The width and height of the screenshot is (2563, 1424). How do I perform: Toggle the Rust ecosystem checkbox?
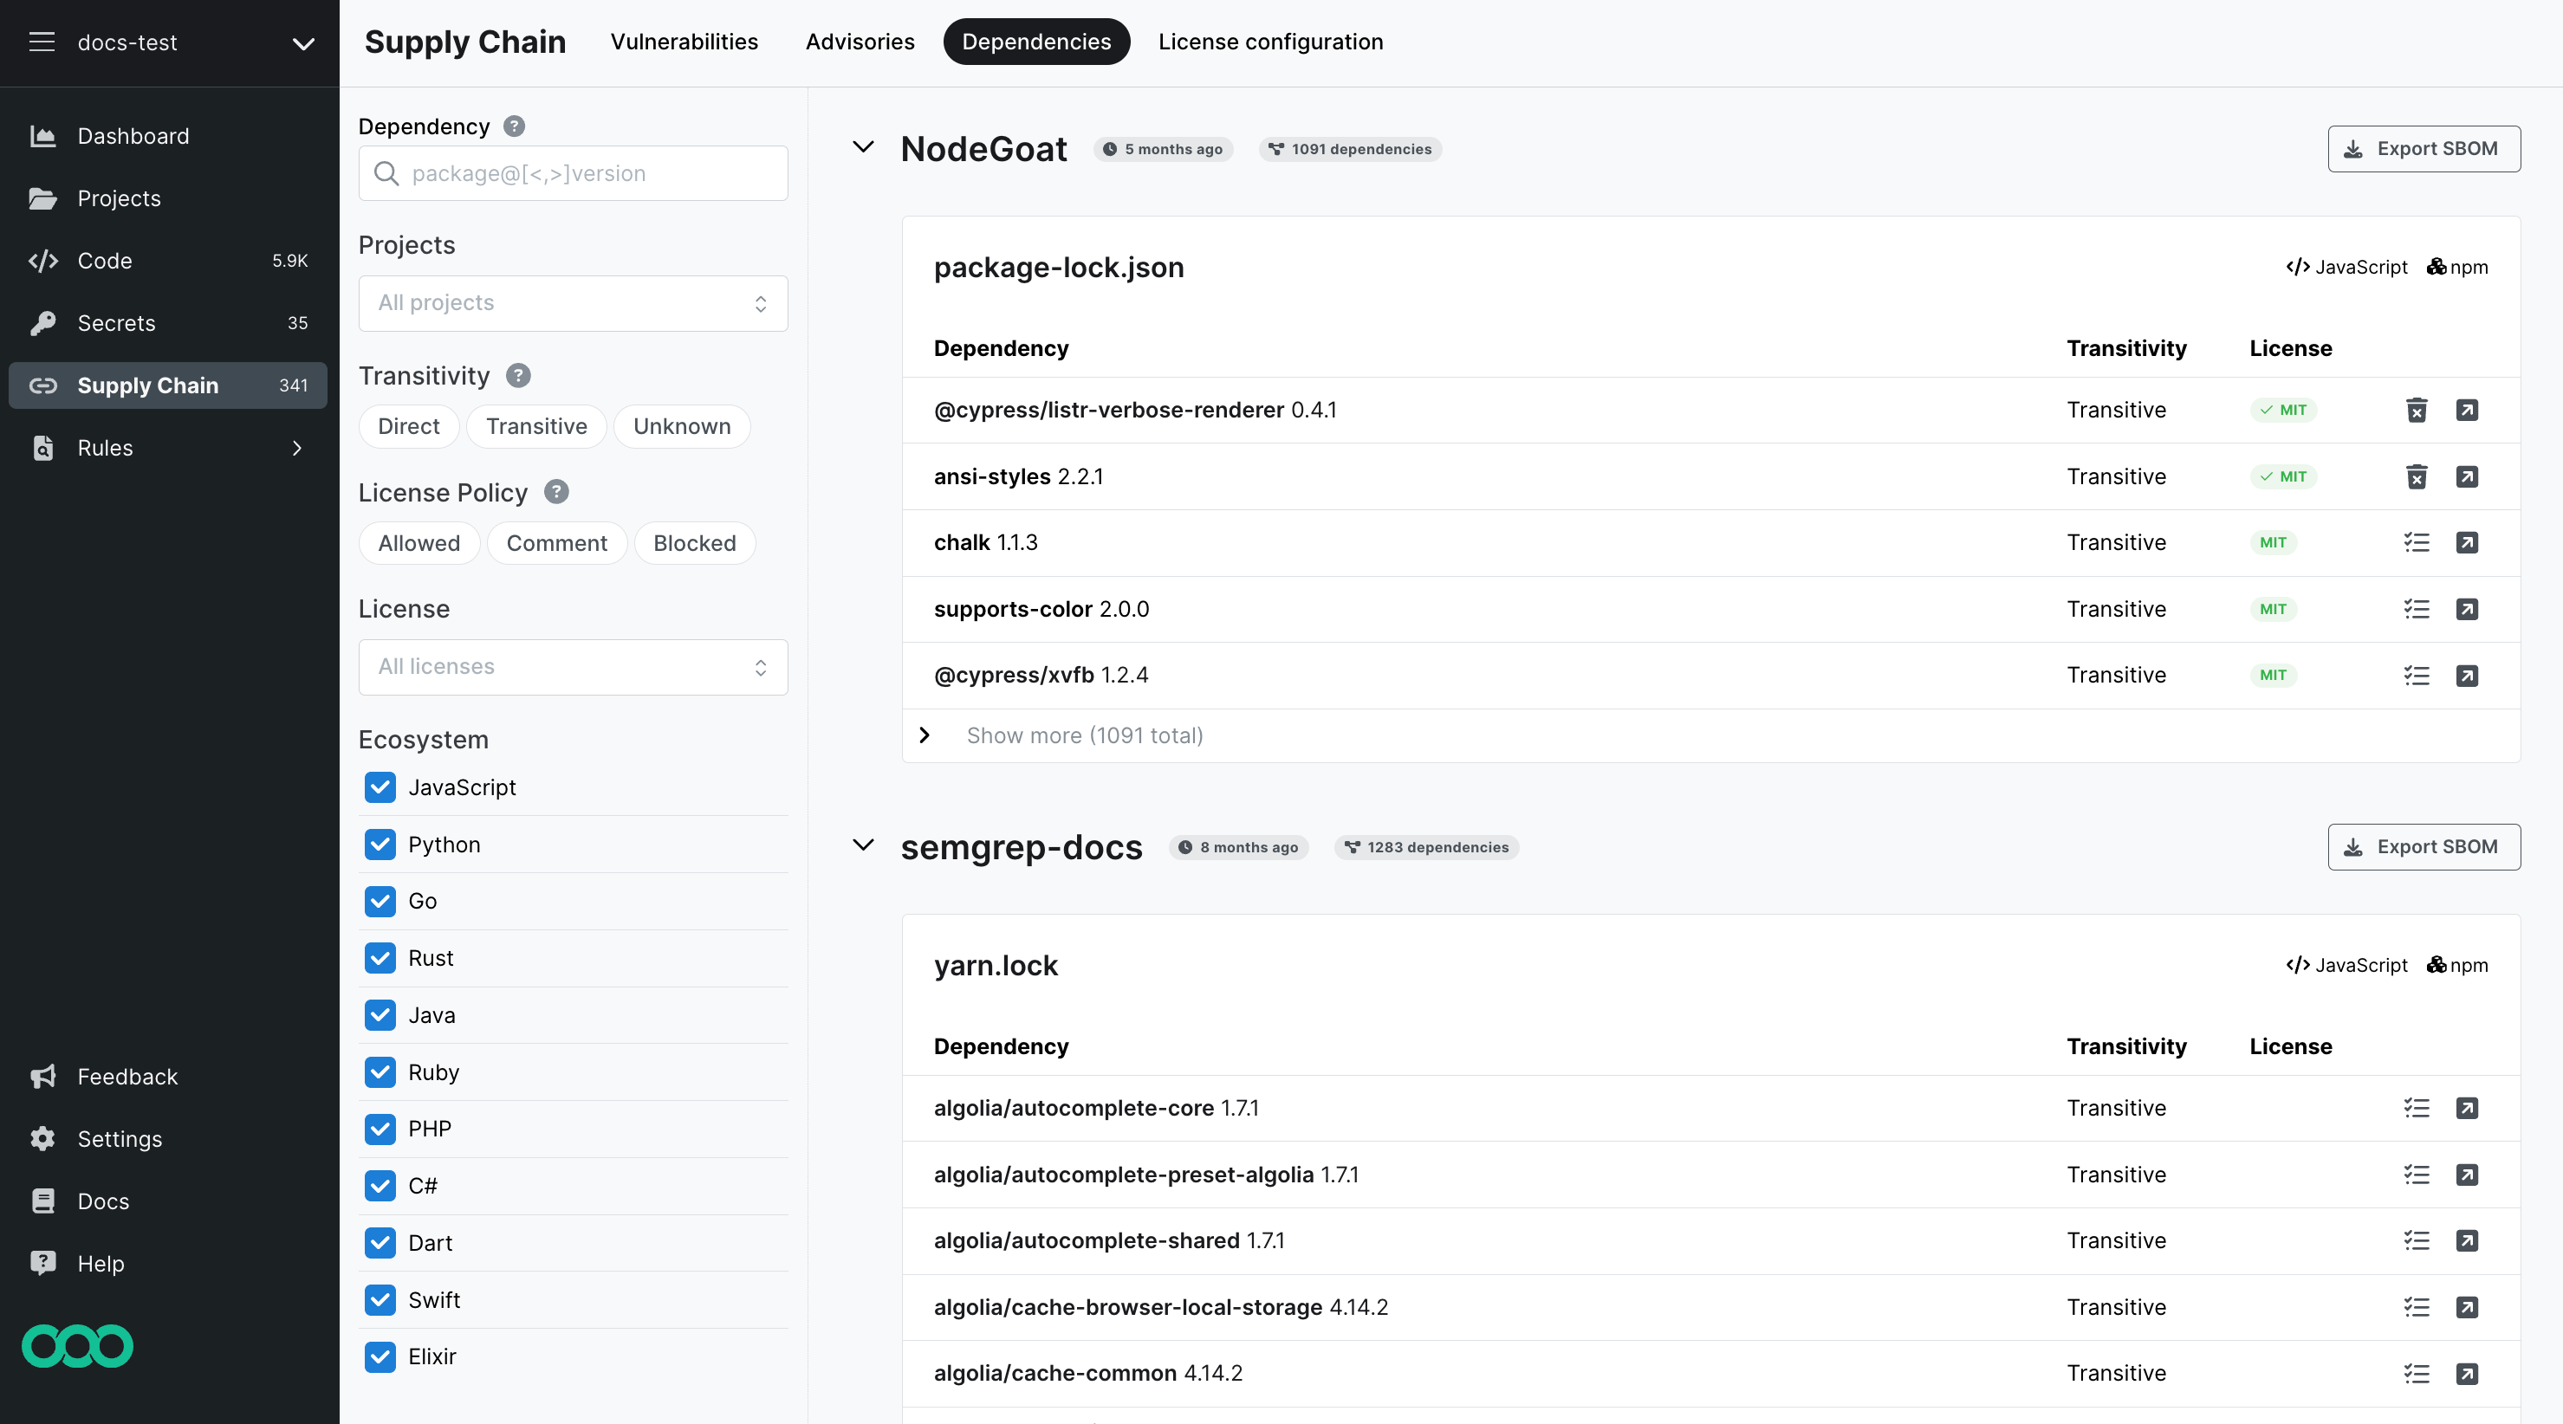pos(380,958)
